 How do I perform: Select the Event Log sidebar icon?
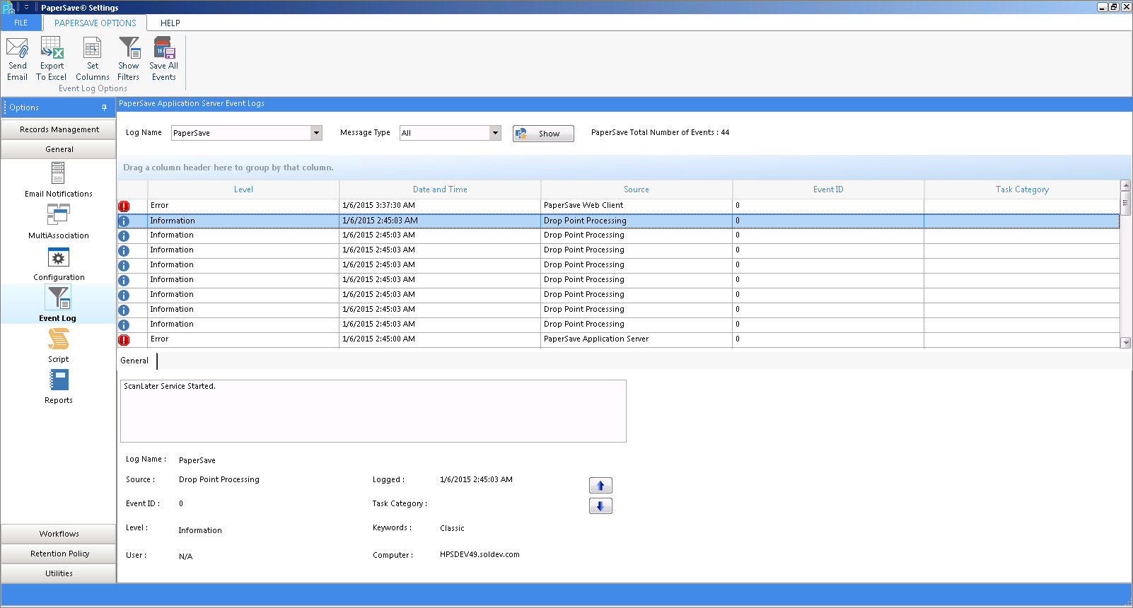point(58,304)
